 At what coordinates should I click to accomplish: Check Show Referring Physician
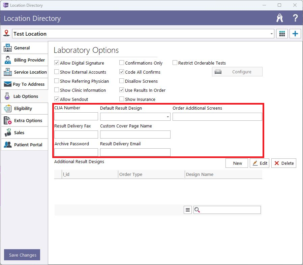point(57,81)
